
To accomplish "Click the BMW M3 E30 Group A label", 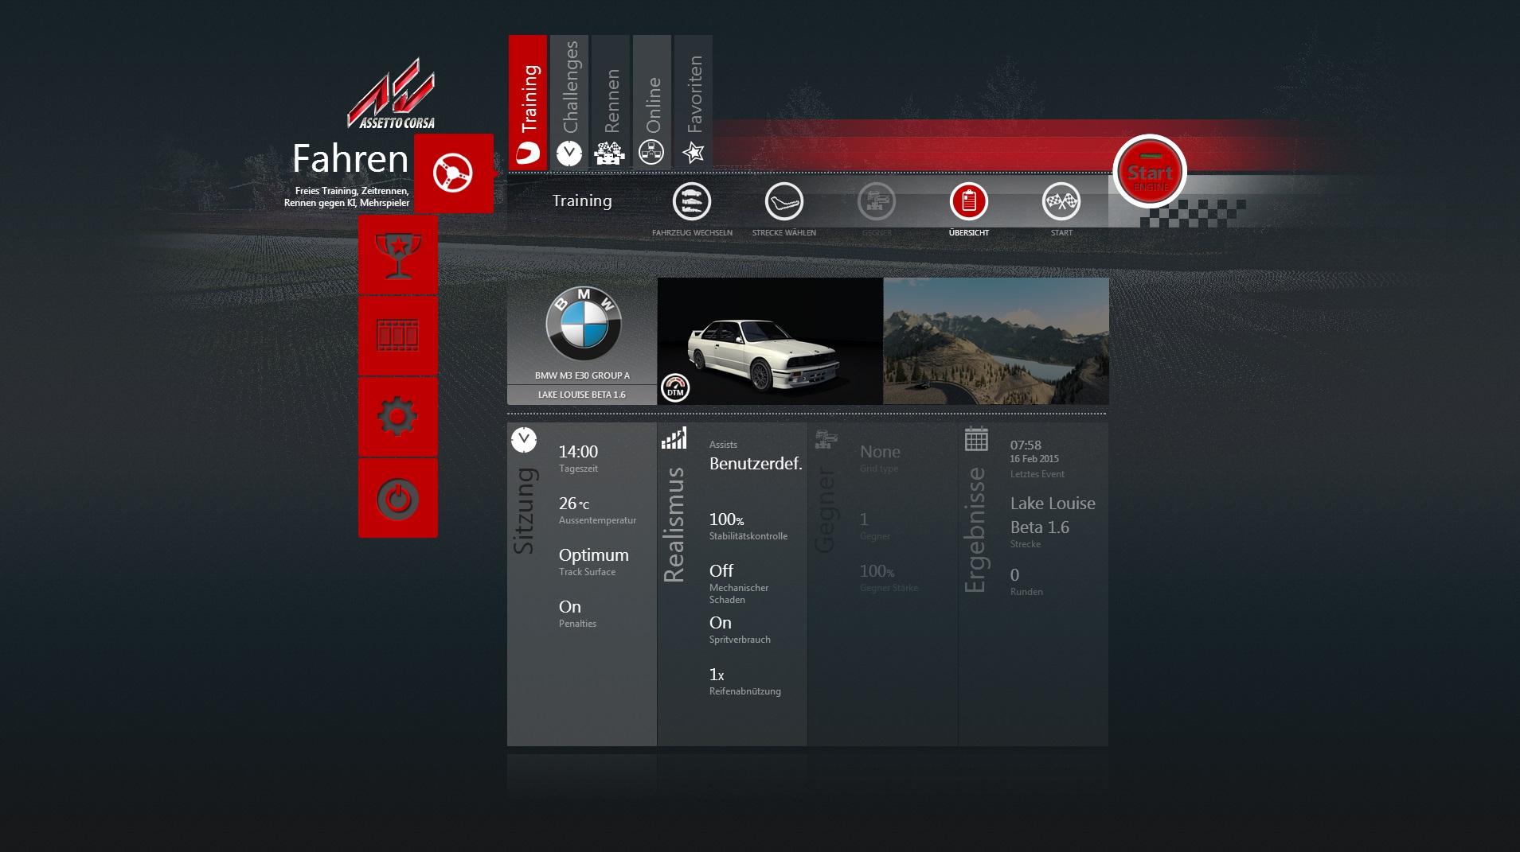I will tap(582, 375).
